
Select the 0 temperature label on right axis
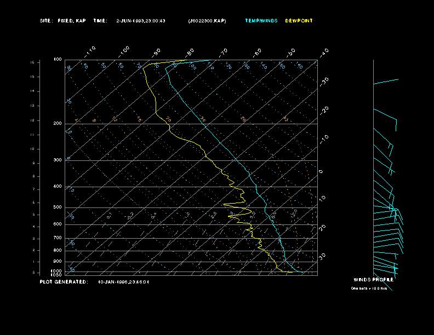(x=321, y=171)
